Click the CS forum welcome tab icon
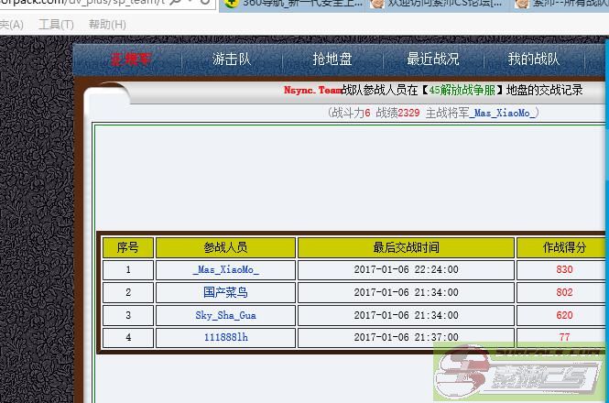This screenshot has width=609, height=403. (x=375, y=5)
